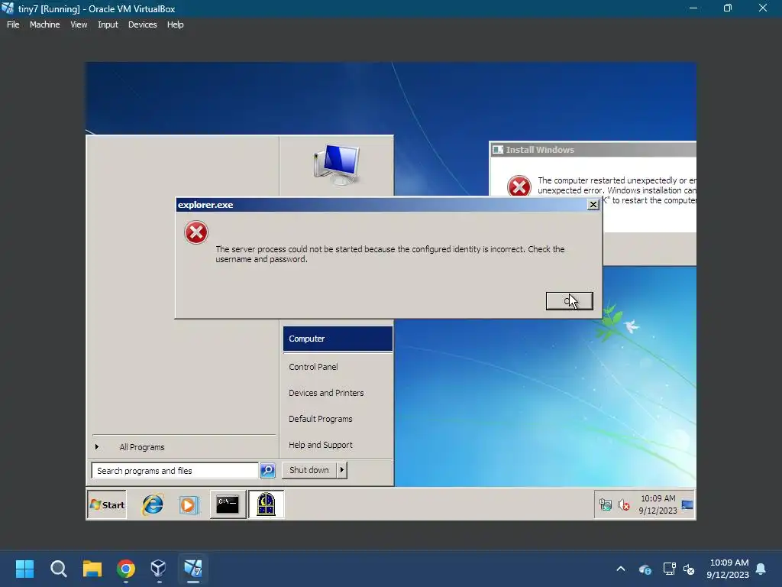782x587 pixels.
Task: Open Internet Explorer from VM taskbar
Action: (153, 504)
